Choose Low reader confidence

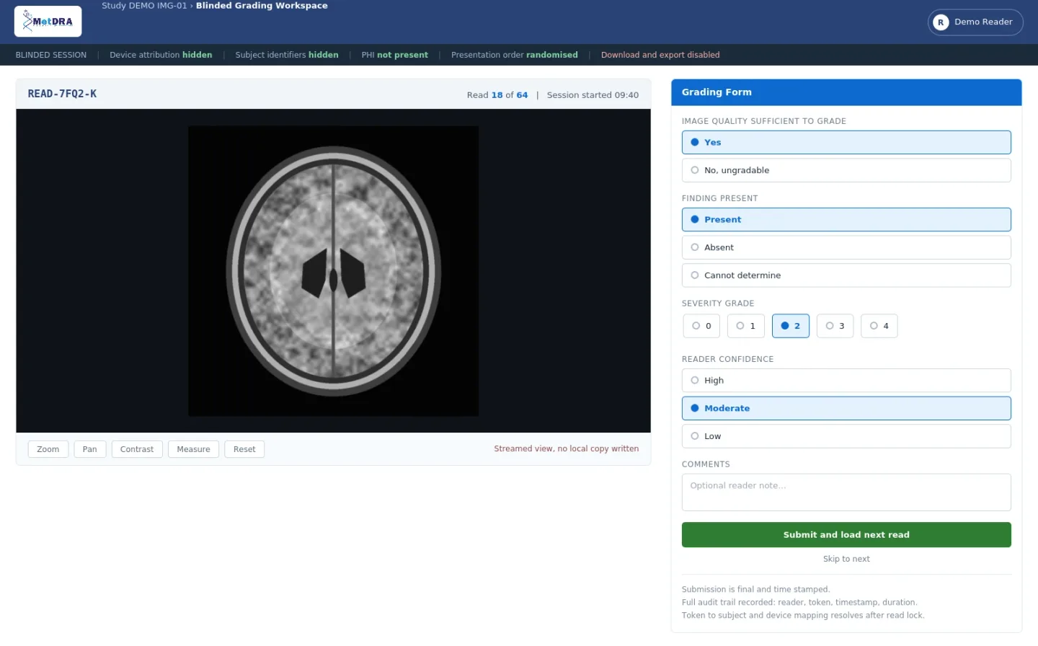click(846, 436)
